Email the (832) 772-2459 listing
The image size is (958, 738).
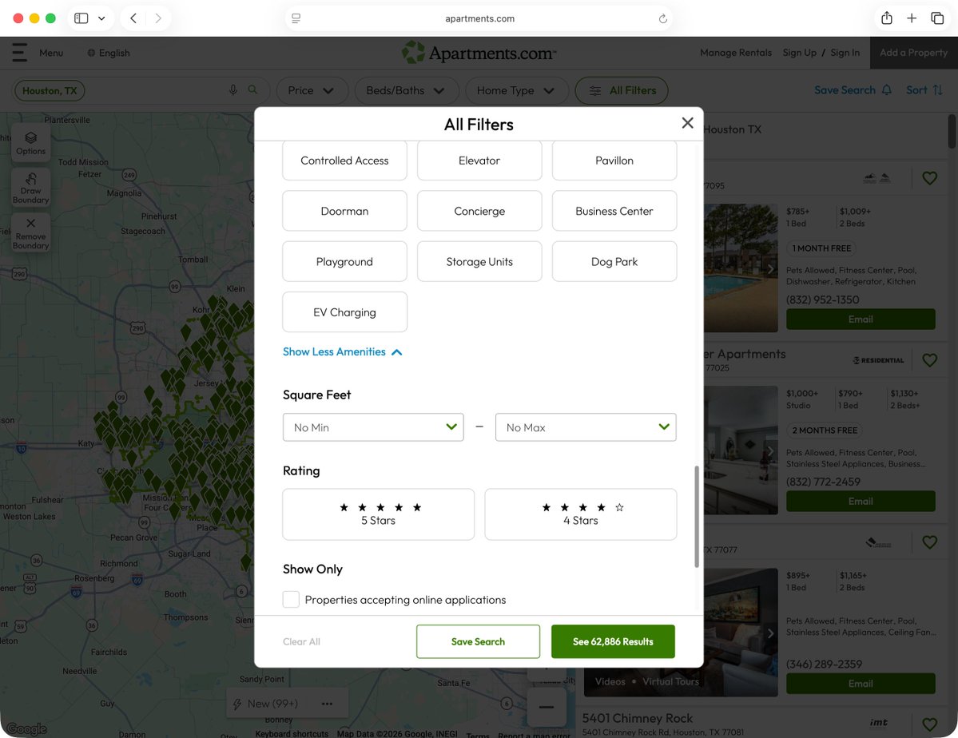tap(861, 501)
